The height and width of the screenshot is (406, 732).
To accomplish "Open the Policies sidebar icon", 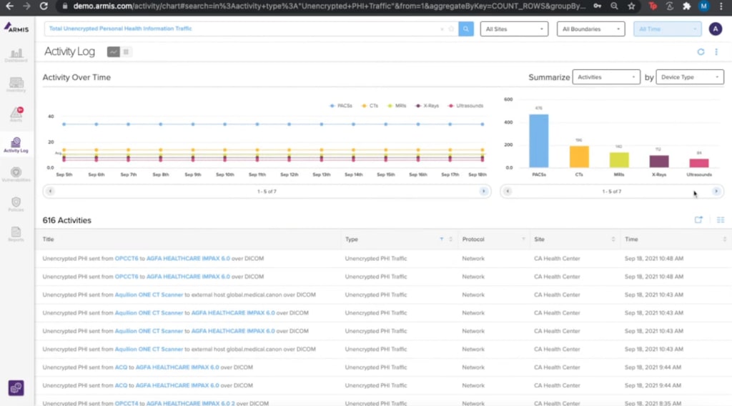I will (x=16, y=204).
